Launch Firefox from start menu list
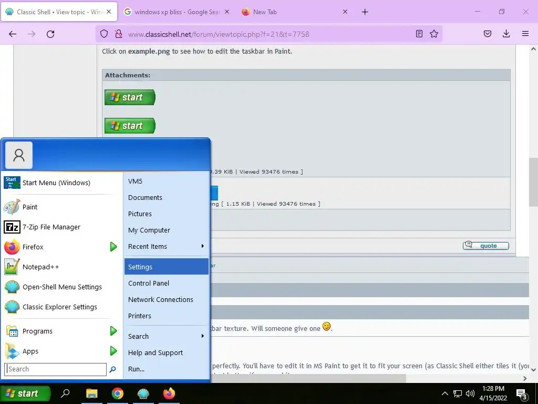 click(55, 247)
